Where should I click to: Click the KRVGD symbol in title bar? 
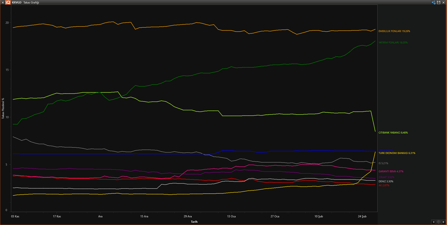[x=16, y=2]
